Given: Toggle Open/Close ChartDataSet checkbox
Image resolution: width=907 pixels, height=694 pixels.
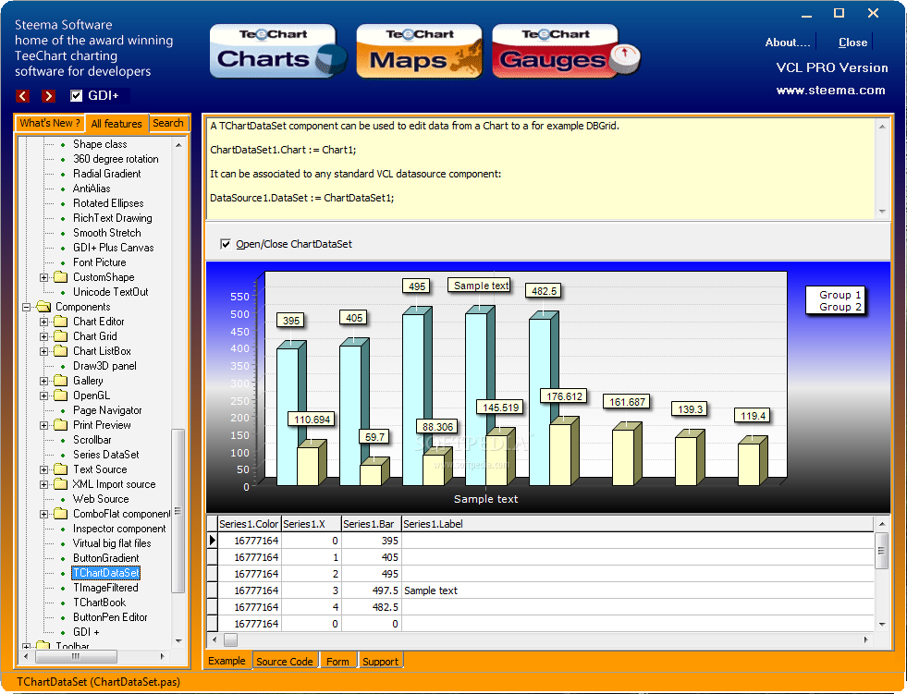Looking at the screenshot, I should tap(226, 244).
